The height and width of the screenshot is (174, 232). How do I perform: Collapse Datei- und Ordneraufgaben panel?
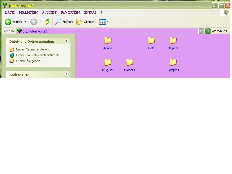pos(66,41)
